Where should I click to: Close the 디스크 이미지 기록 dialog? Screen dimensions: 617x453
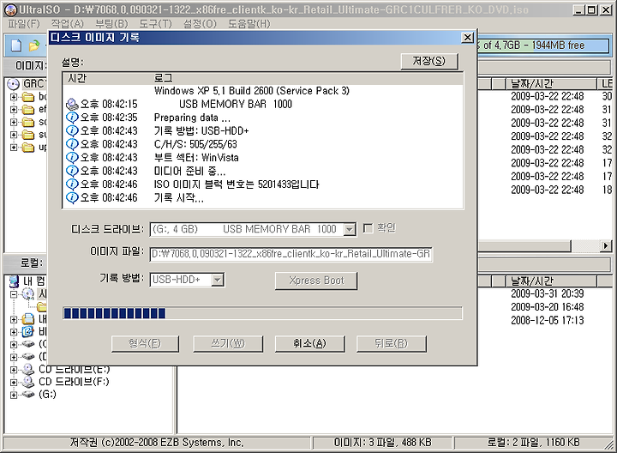[467, 38]
